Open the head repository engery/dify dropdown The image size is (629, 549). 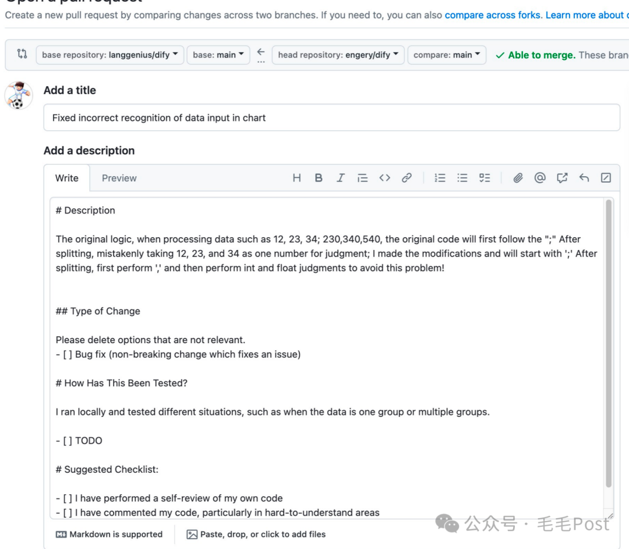click(338, 55)
